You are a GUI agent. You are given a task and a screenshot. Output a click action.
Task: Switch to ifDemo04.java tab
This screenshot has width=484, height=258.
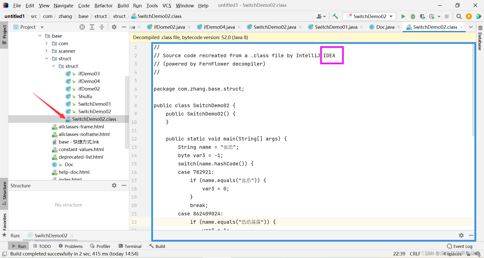[219, 27]
